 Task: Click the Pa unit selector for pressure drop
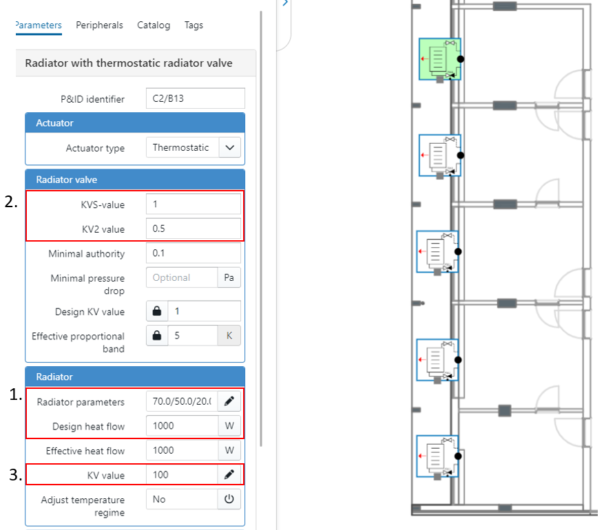coord(229,277)
